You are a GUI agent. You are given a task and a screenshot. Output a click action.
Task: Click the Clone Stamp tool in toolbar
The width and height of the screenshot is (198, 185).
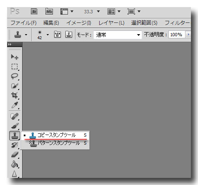click(15, 135)
